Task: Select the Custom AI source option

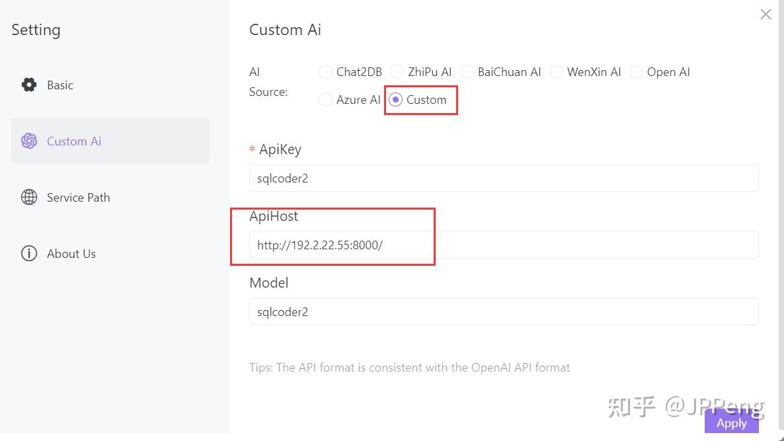Action: 395,100
